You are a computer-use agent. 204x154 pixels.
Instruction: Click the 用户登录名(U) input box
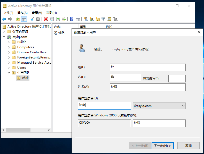[x=104, y=106]
